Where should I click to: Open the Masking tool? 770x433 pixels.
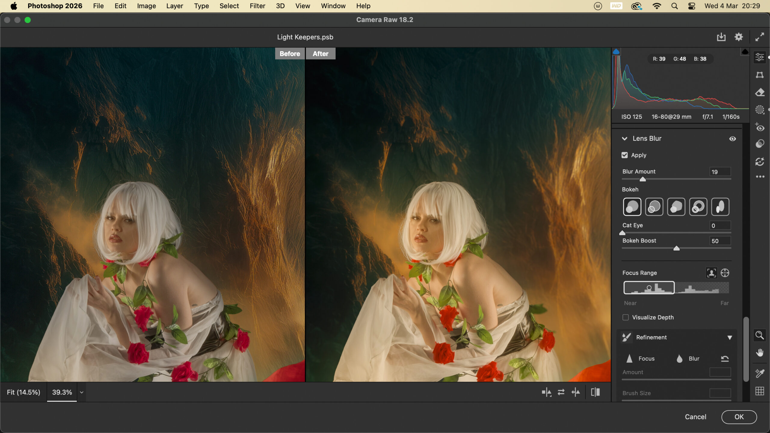click(760, 110)
